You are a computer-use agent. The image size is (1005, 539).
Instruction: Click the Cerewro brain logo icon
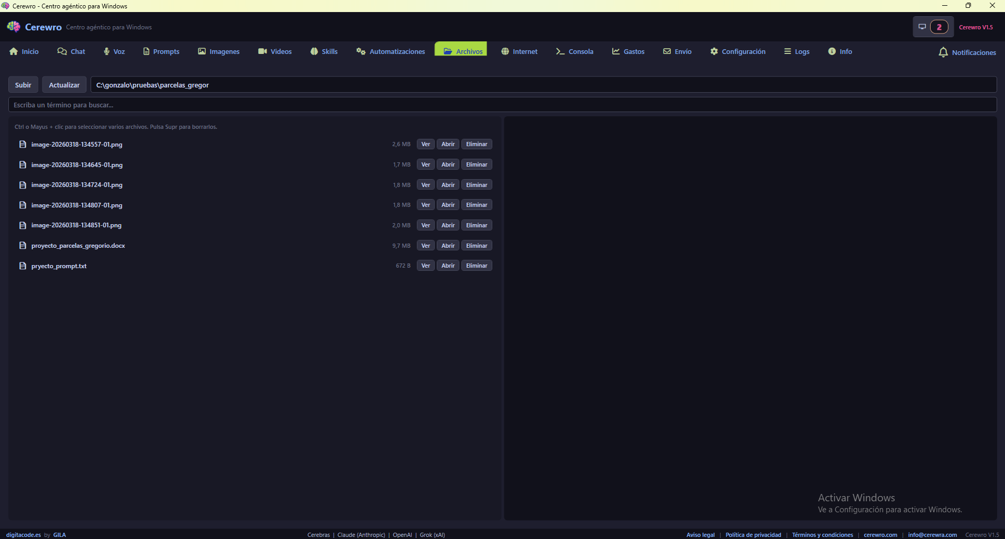click(14, 27)
